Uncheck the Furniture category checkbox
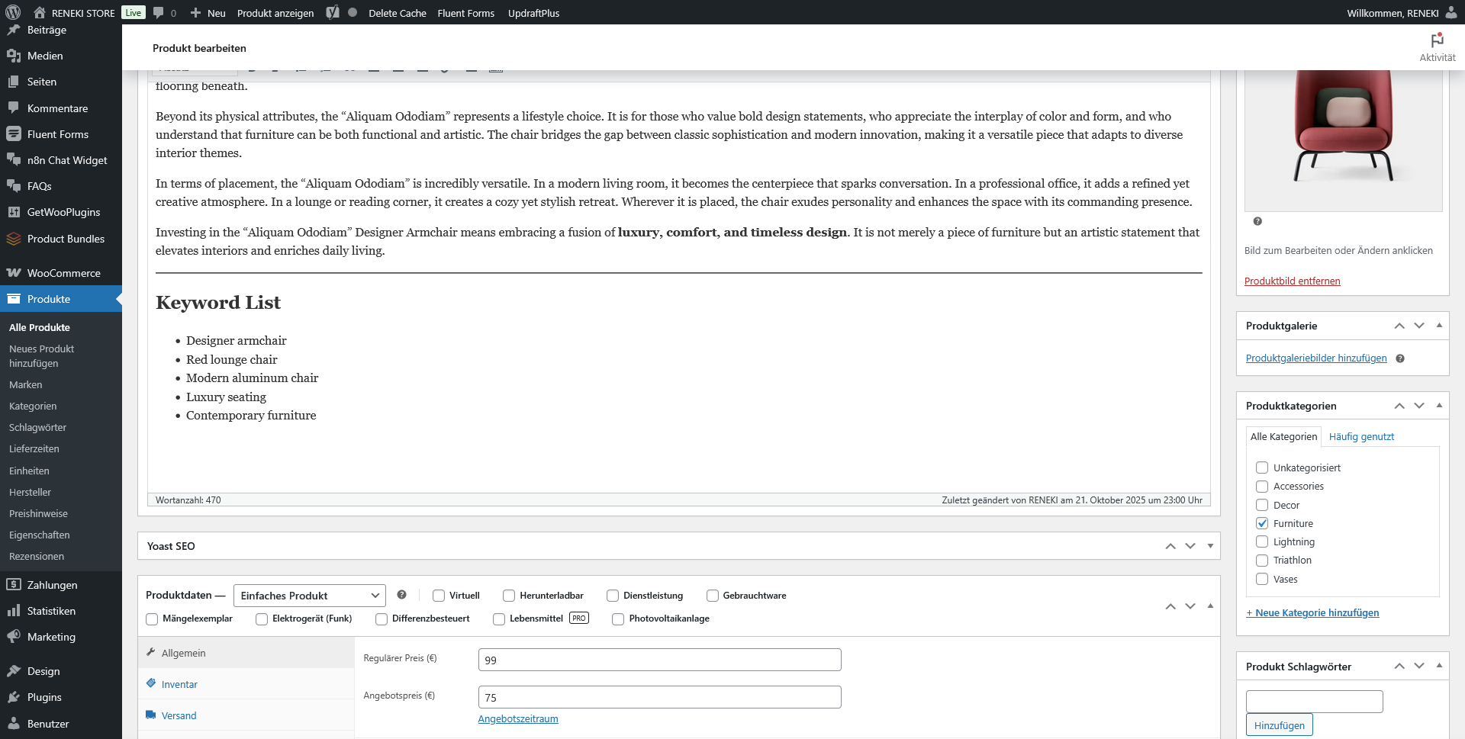1465x739 pixels. (x=1262, y=523)
